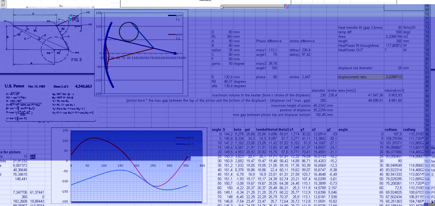Select the volume value 4.881,50
The height and width of the screenshot is (206, 435).
pos(393,101)
